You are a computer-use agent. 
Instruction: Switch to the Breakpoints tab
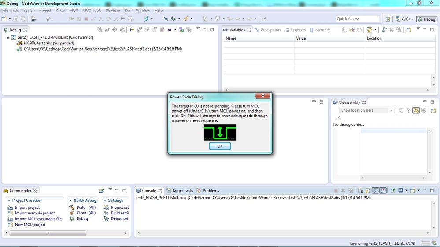[x=268, y=30]
